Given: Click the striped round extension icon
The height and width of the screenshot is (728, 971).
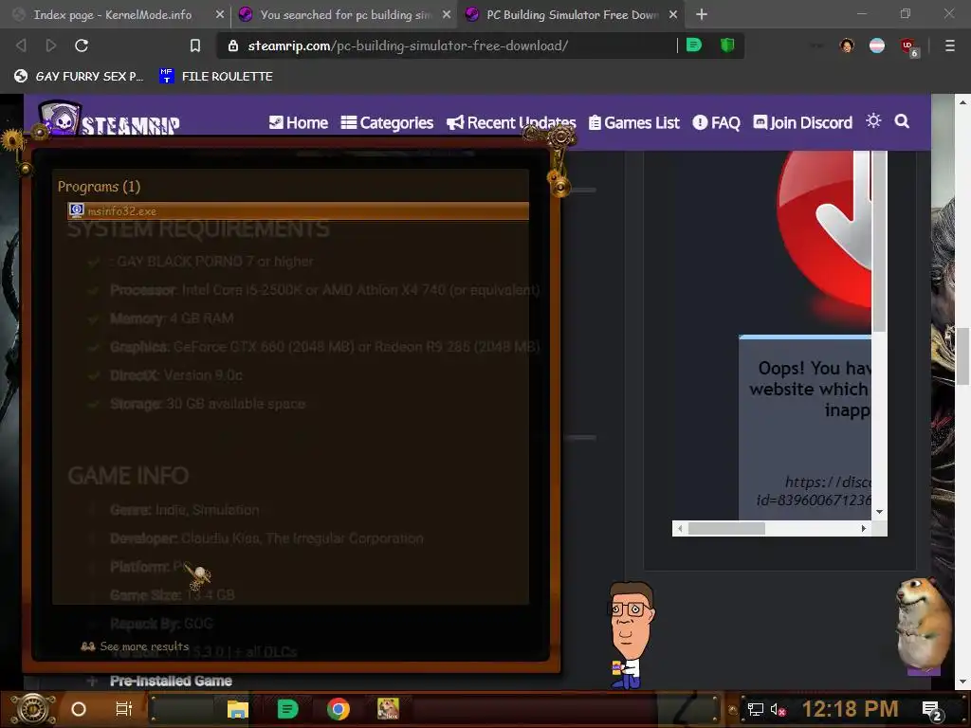Looking at the screenshot, I should click(x=877, y=45).
